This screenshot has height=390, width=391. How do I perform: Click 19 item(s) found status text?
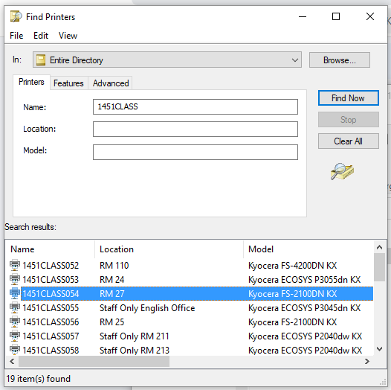39,379
